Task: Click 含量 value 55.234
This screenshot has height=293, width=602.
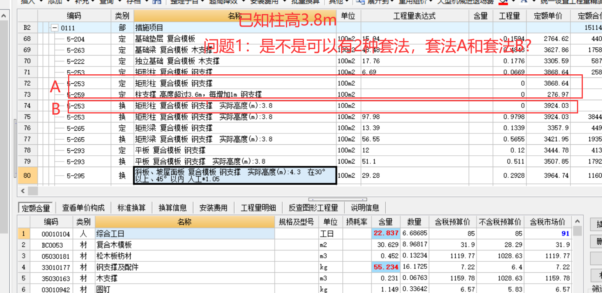Action: pos(386,267)
